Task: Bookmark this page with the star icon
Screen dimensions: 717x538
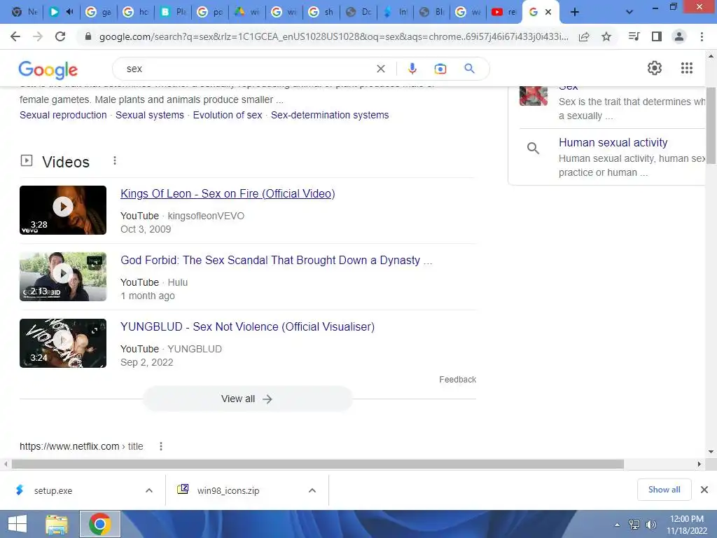Action: click(x=606, y=36)
